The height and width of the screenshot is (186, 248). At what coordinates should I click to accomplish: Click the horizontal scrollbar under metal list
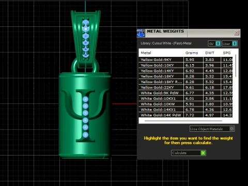tap(183, 121)
